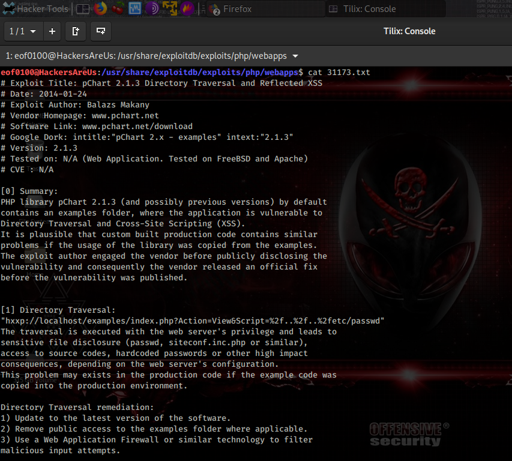512x461 pixels.
Task: Click the add terminal right button
Action: (76, 31)
